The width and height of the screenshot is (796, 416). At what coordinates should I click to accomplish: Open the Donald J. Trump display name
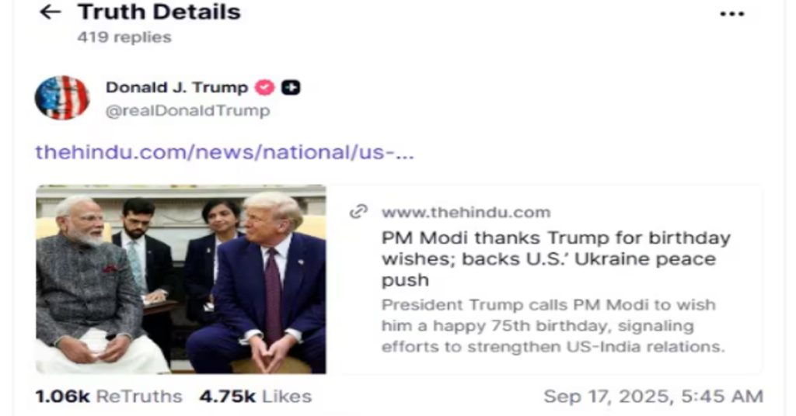point(176,87)
